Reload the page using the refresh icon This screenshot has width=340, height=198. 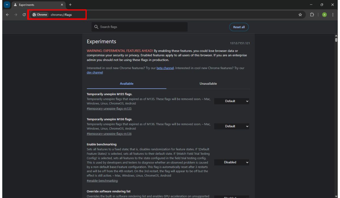pos(24,15)
